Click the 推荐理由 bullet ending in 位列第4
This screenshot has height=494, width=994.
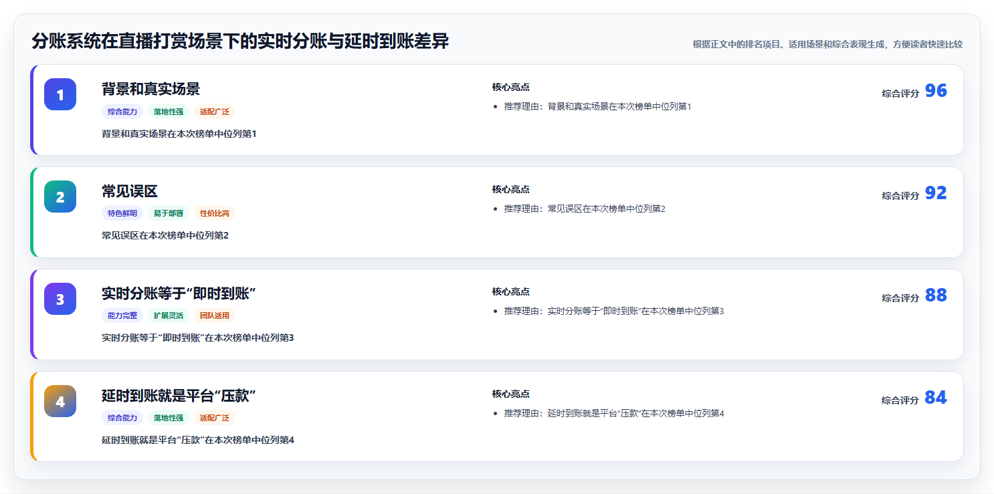[614, 413]
